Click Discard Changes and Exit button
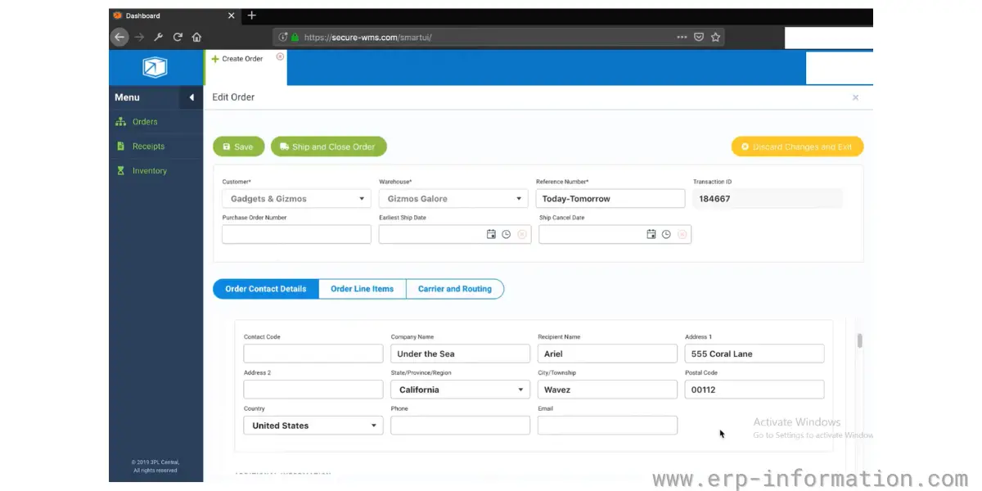Screen dimensions: 982x491 (x=797, y=146)
